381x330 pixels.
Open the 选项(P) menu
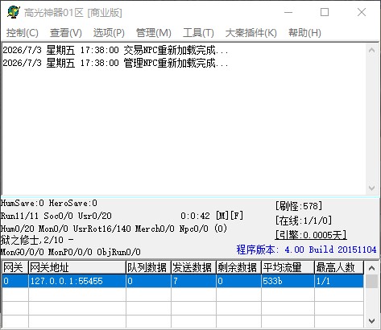pos(109,33)
